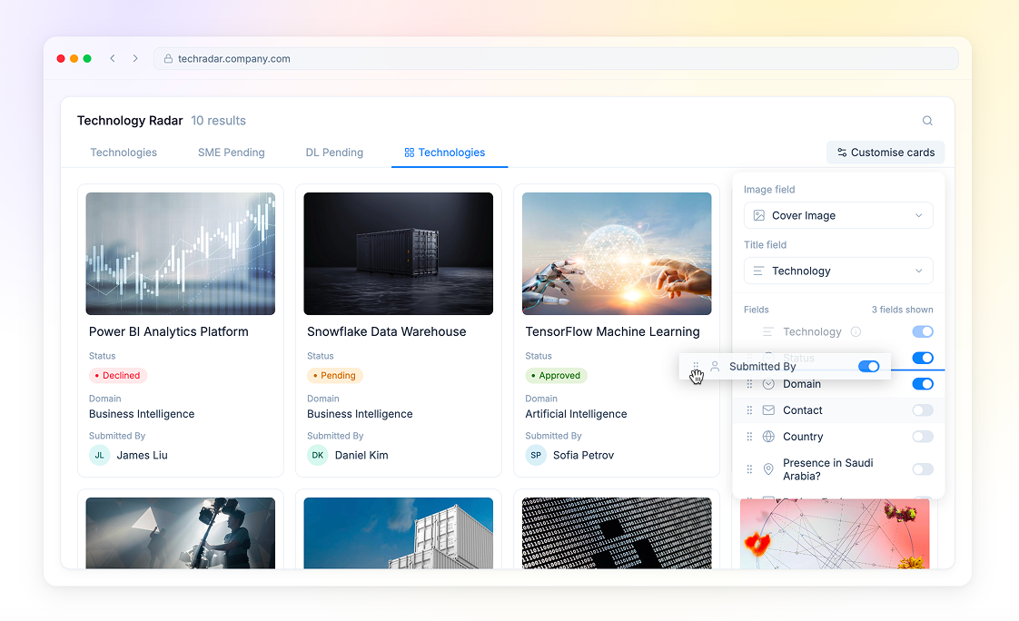
Task: Go back with browser back arrow
Action: (113, 58)
